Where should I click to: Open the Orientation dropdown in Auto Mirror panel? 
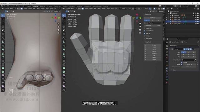coord(155,23)
